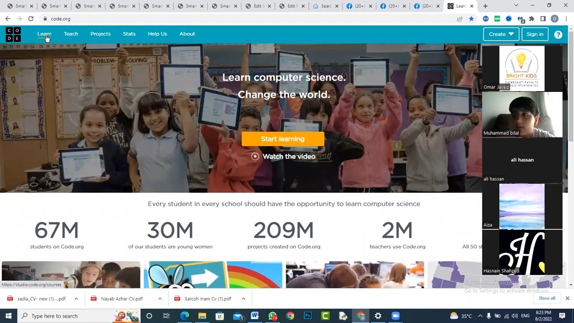Viewport: 574px width, 323px height.
Task: Click Show all downloads
Action: [x=547, y=298]
